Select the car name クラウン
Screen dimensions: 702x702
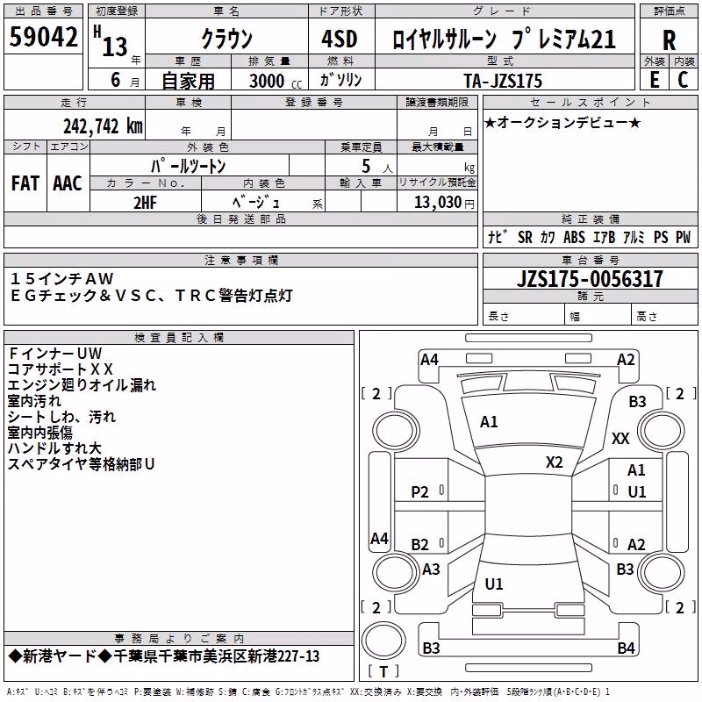pyautogui.click(x=227, y=39)
